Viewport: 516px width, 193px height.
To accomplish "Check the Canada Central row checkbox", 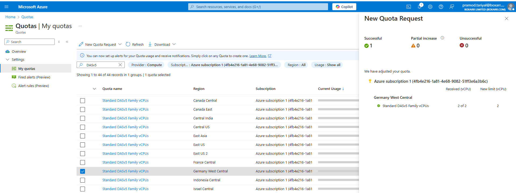I will pos(83,101).
